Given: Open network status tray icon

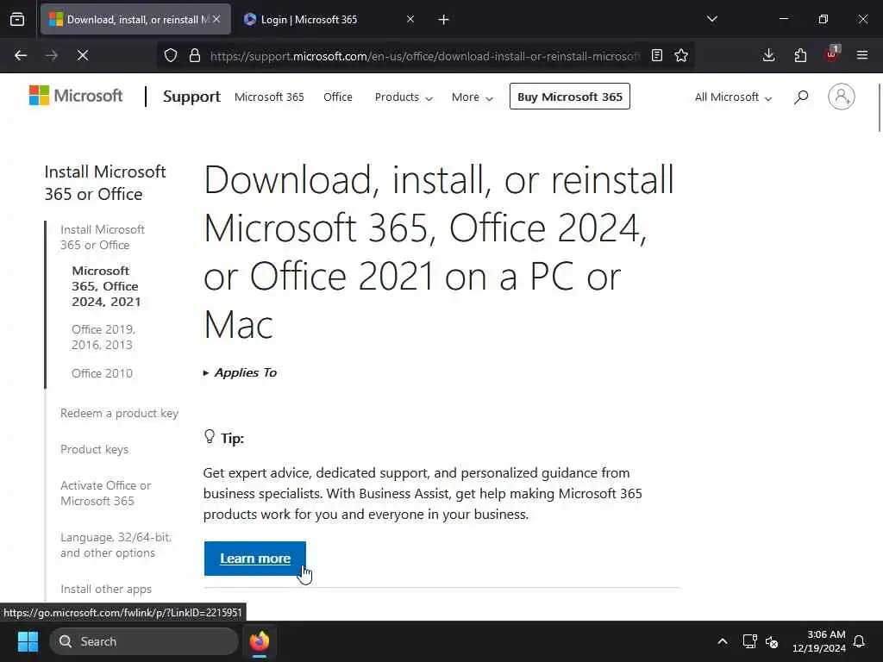Looking at the screenshot, I should [x=749, y=641].
